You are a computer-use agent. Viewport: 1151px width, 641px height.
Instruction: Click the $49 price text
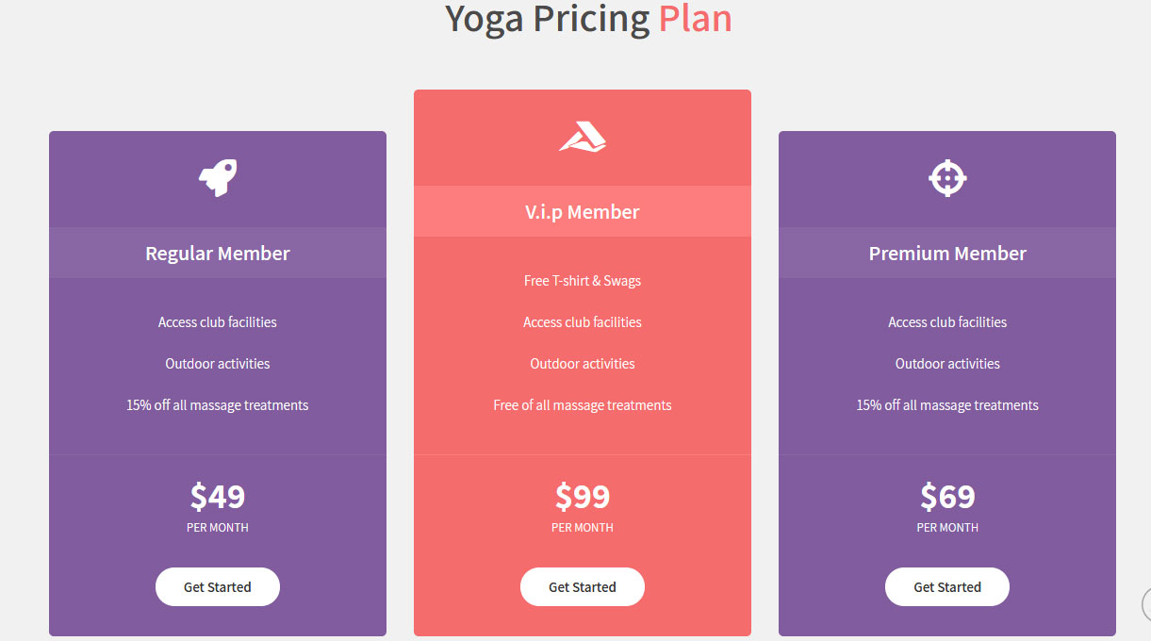(x=218, y=496)
